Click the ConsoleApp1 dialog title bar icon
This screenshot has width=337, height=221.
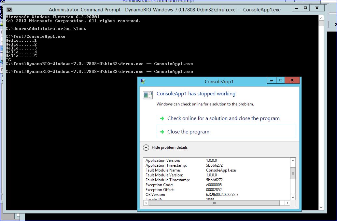143,81
